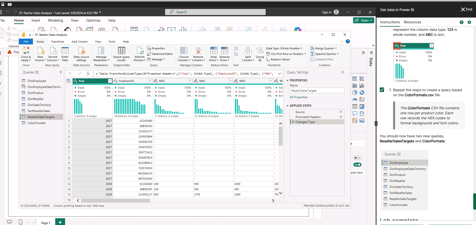Viewport: 476px width, 225px height.
Task: Expand the Append Queries dropdown
Action: 338,54
